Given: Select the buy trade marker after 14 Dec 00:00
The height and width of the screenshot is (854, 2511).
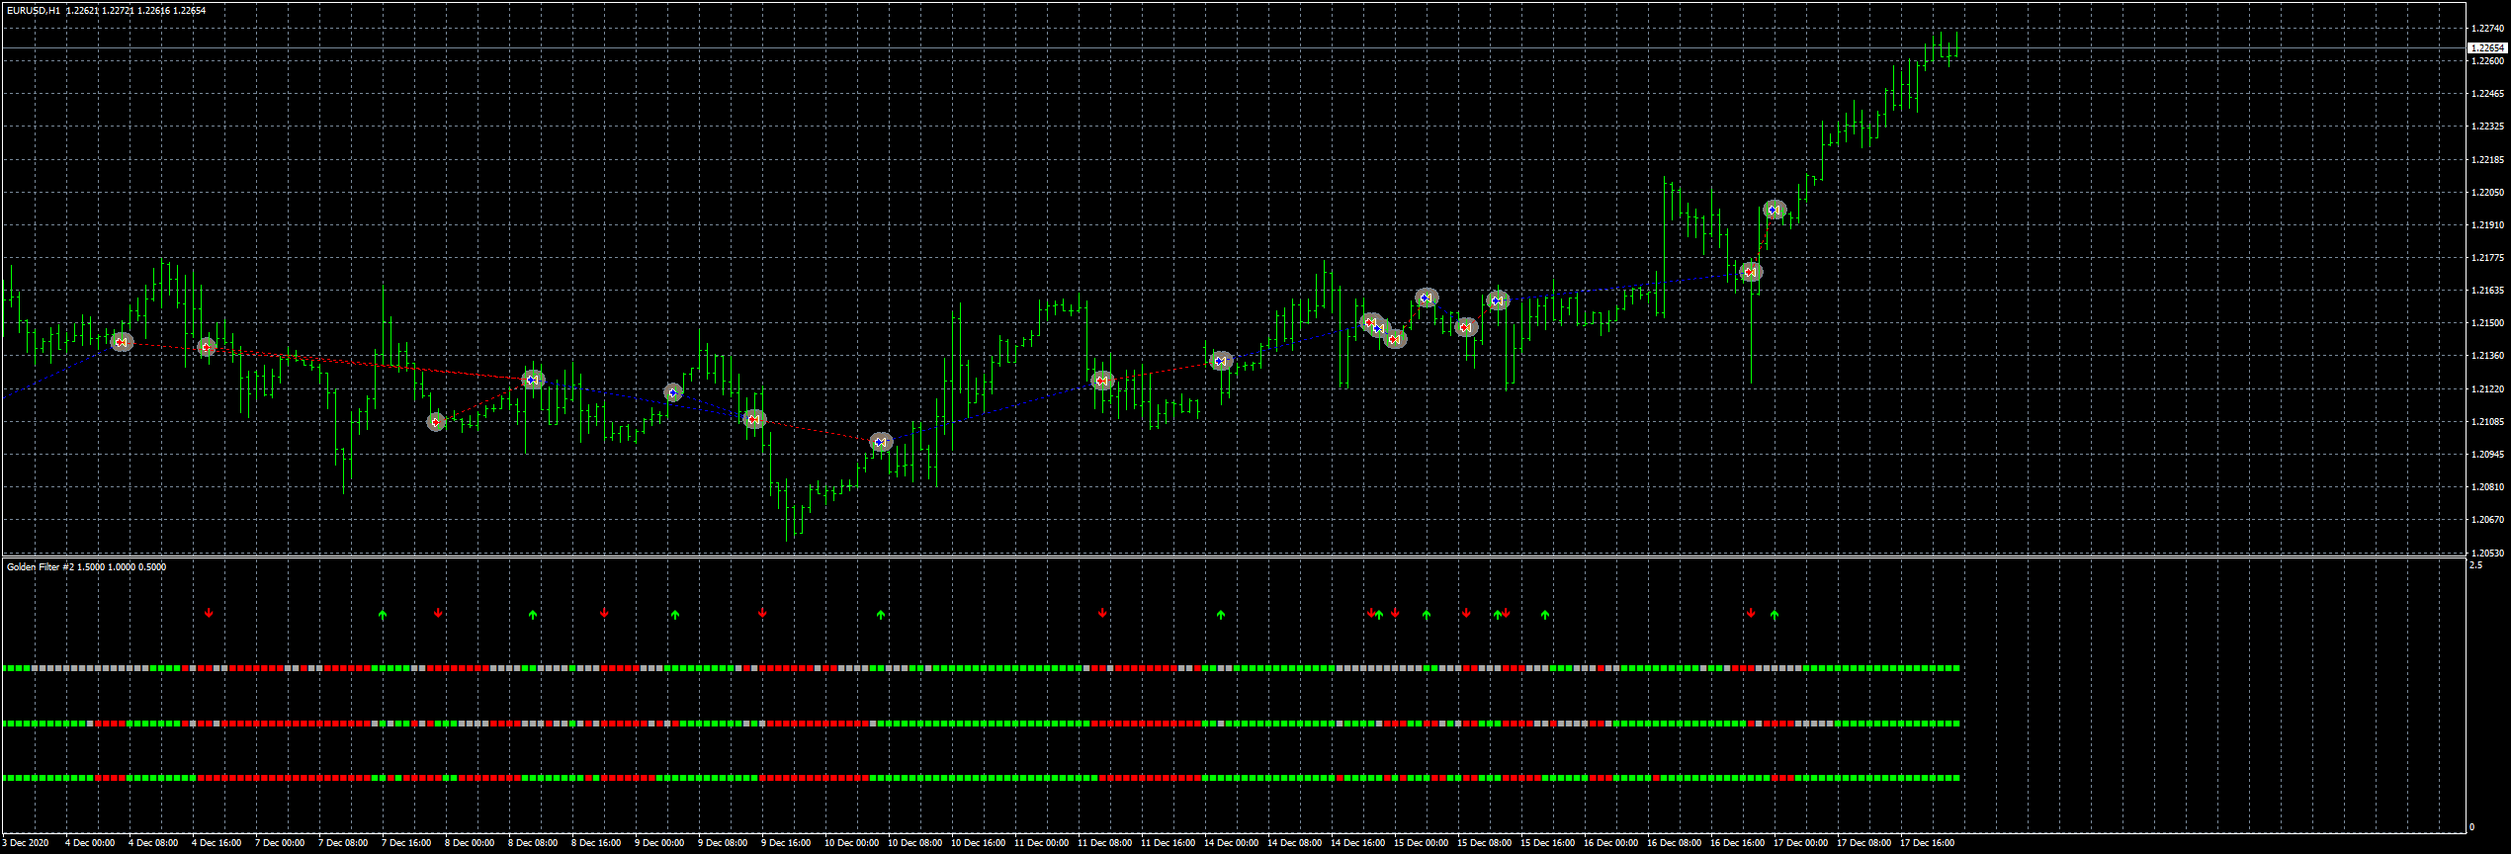Looking at the screenshot, I should tap(1221, 361).
